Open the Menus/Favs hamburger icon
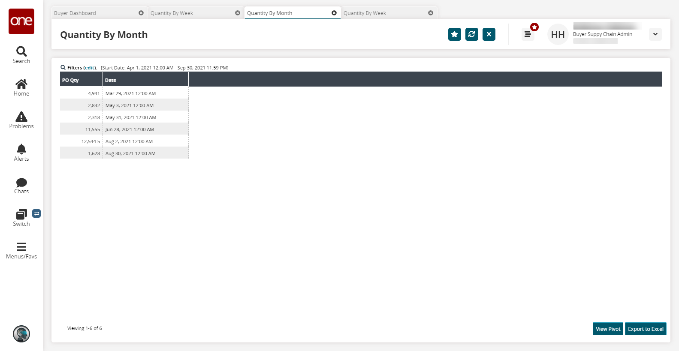The image size is (679, 351). point(21,247)
